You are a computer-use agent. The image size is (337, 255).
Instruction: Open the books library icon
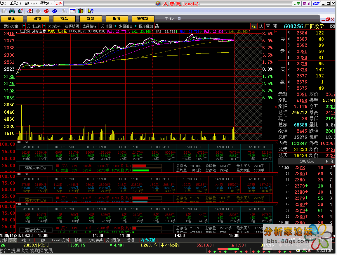click(x=81, y=11)
